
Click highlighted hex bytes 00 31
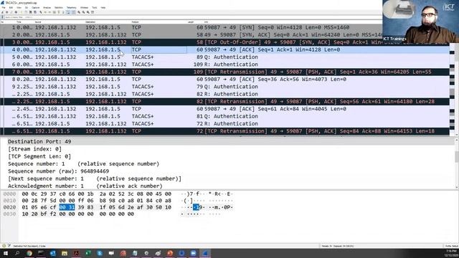click(x=67, y=207)
